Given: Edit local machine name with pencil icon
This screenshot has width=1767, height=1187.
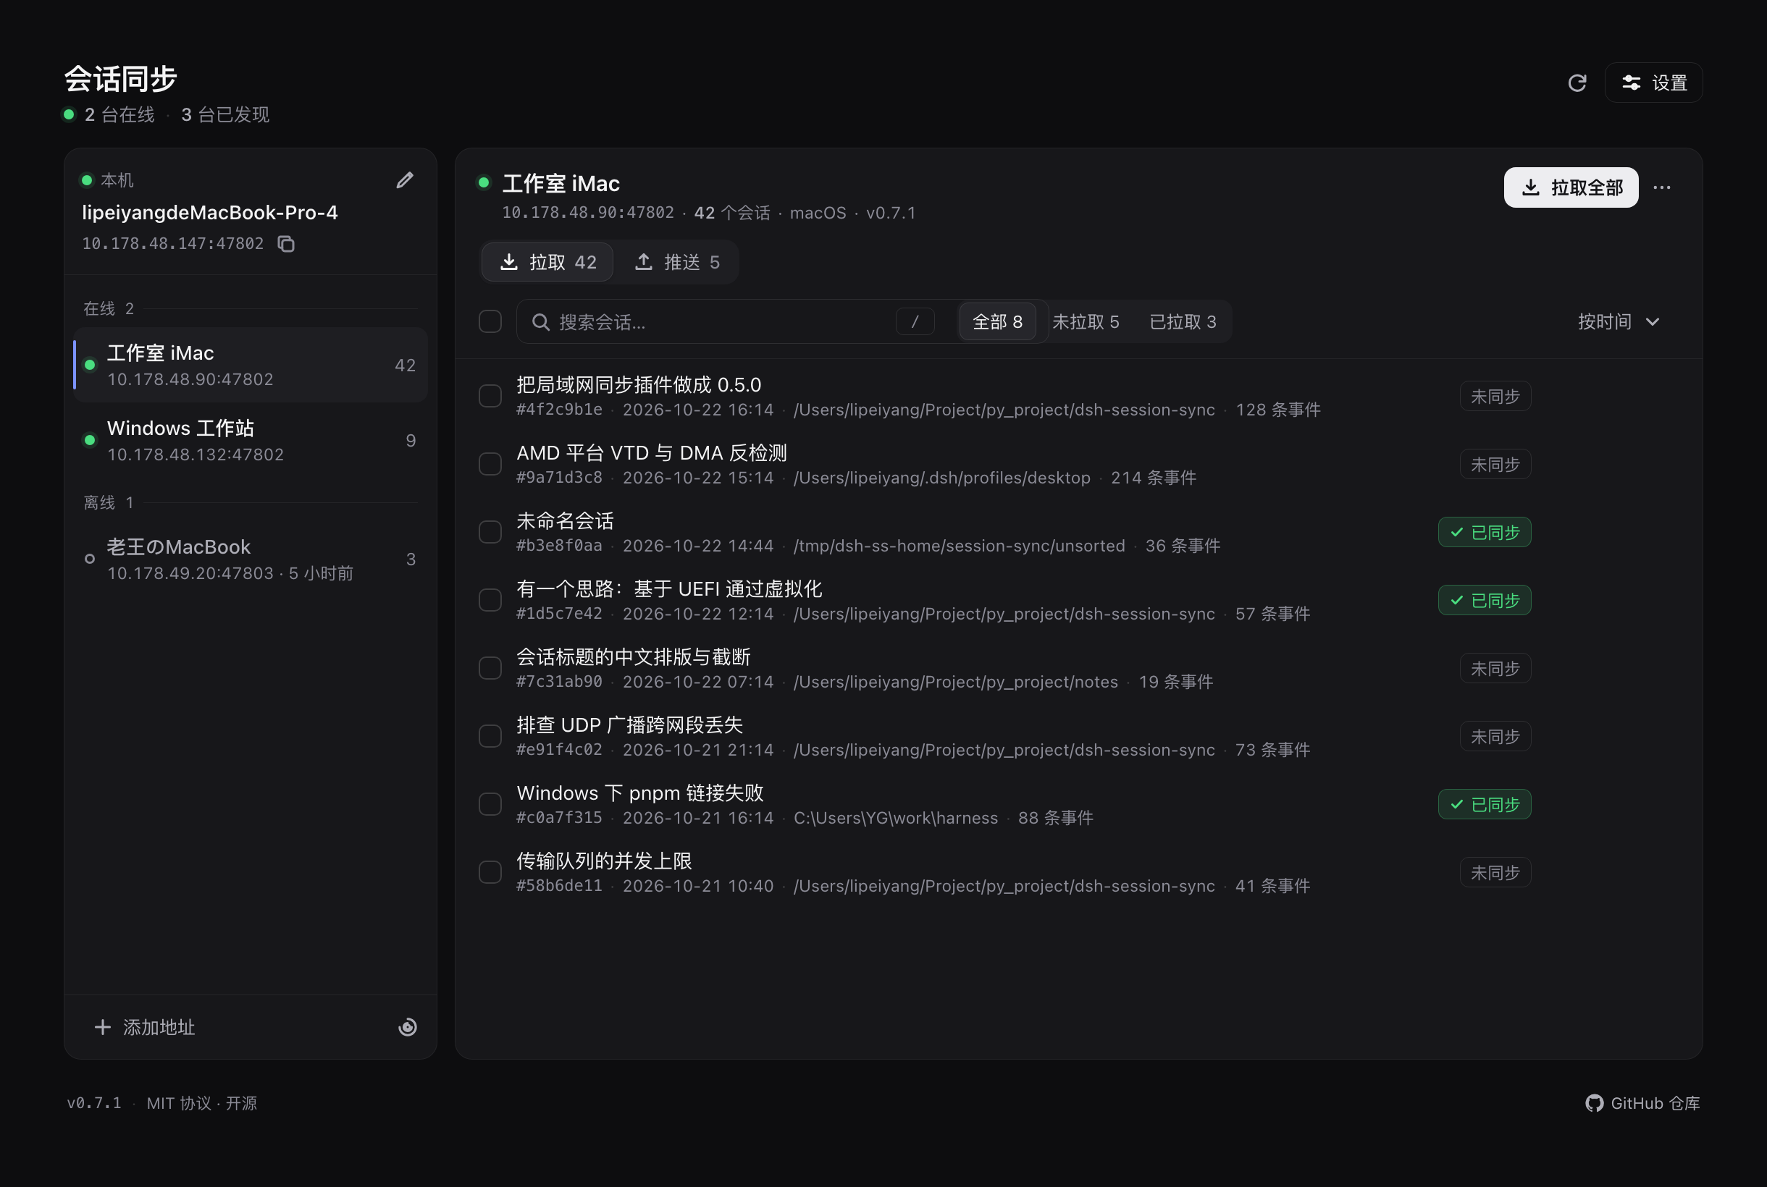Looking at the screenshot, I should (406, 180).
